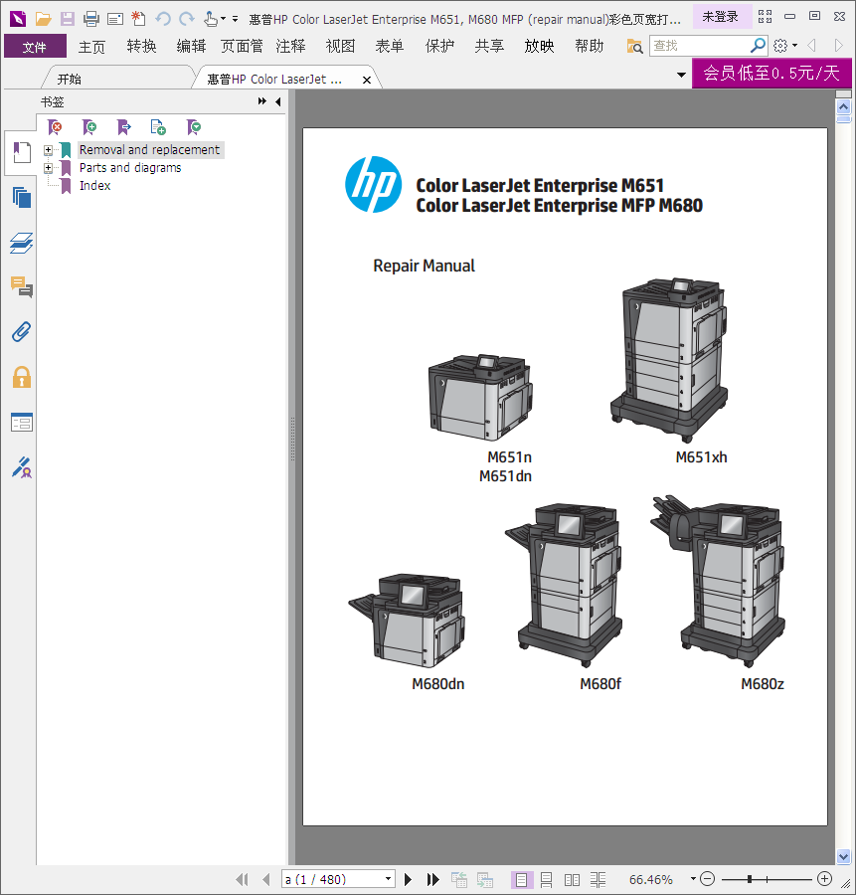Click the search magnifier icon in find box

tap(758, 45)
